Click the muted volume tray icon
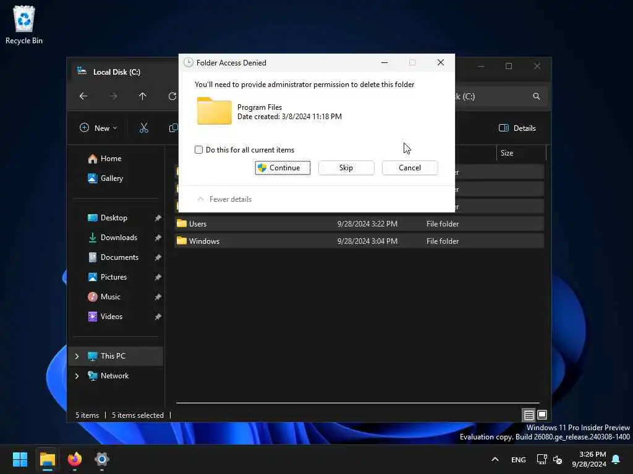Screen dimensions: 633x474 (x=558, y=459)
